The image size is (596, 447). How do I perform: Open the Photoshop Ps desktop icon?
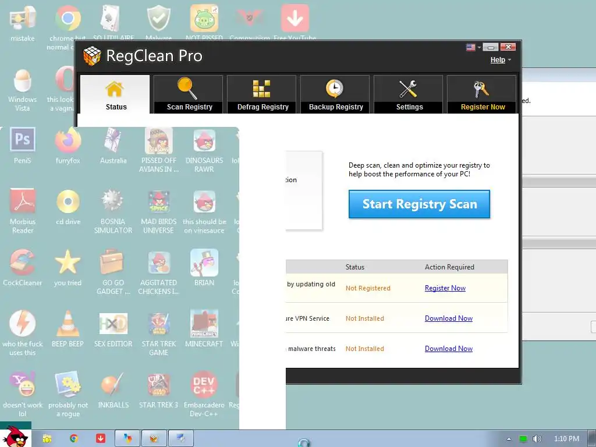(23, 146)
